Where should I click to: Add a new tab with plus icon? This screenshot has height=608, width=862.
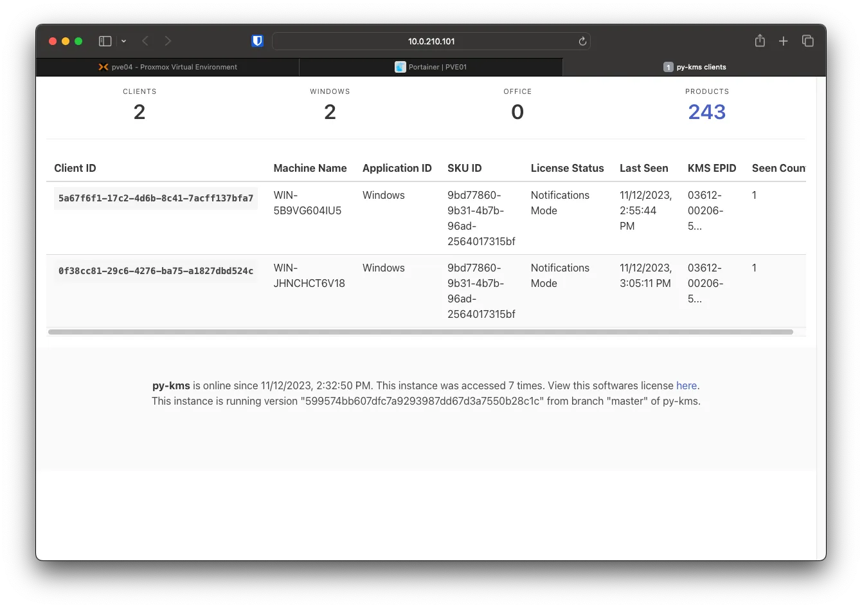pyautogui.click(x=783, y=41)
